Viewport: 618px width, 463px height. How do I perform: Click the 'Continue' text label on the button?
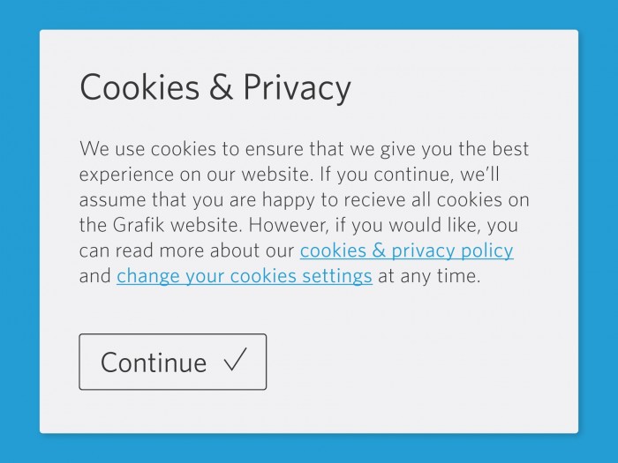[154, 362]
